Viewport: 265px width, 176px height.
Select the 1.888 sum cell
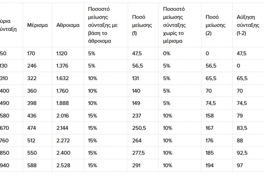pos(62,103)
